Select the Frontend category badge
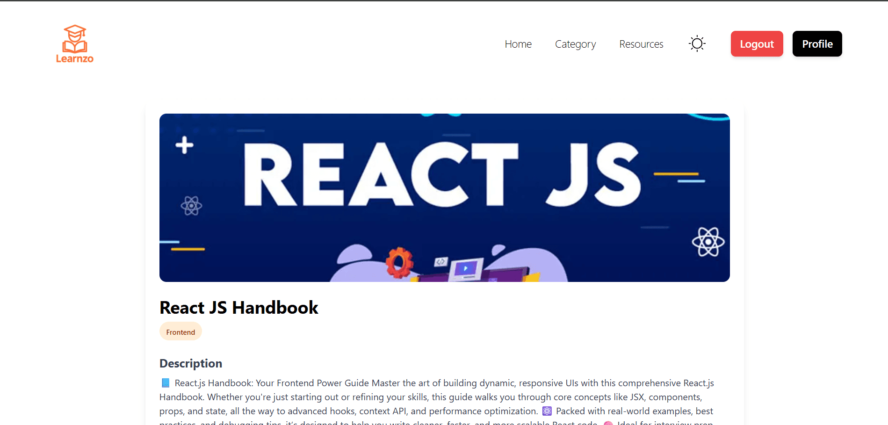Viewport: 888px width, 425px height. [x=180, y=332]
